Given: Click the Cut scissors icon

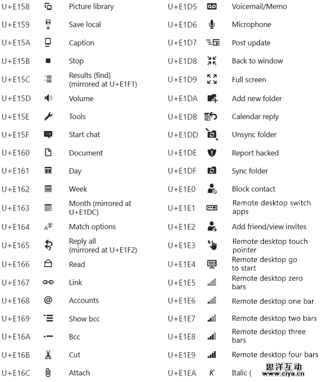Looking at the screenshot, I should tap(48, 355).
